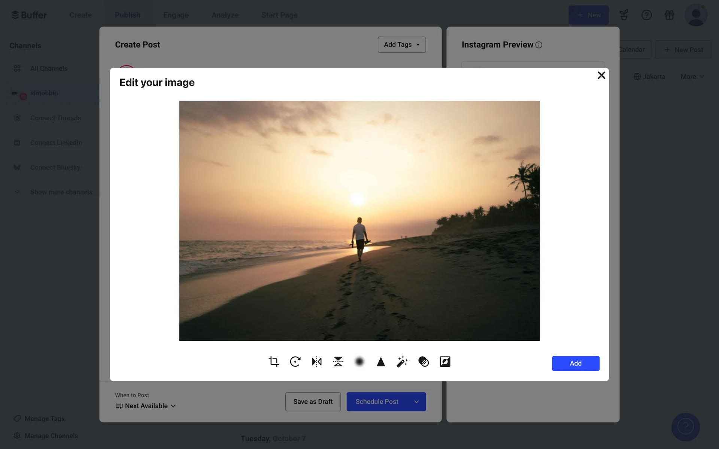Click the beach sunset image canvas
Screen dimensions: 719x449
click(x=359, y=221)
